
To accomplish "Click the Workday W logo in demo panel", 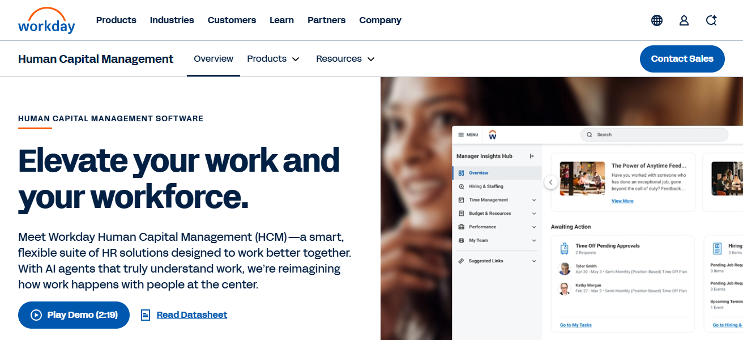I will 493,135.
